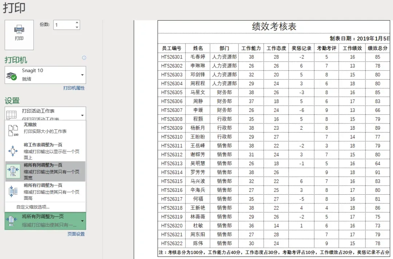
Task: Click the fit all rows icon in menu
Action: pos(13,191)
